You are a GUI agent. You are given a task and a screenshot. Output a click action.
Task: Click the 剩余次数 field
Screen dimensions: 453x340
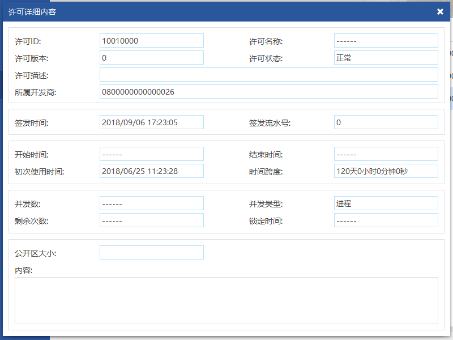[x=151, y=220]
